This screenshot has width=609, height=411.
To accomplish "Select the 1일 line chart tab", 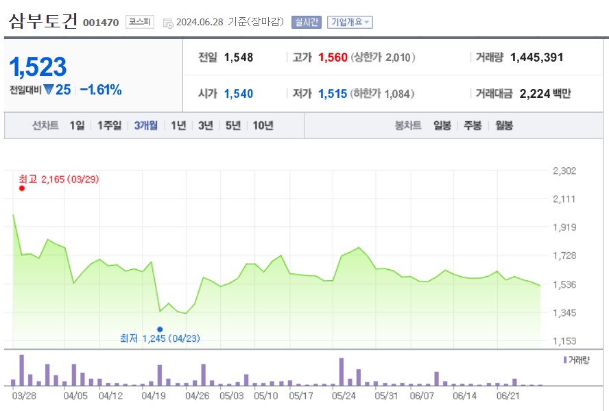I will [77, 125].
